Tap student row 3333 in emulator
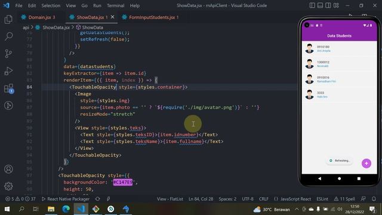 coord(339,94)
